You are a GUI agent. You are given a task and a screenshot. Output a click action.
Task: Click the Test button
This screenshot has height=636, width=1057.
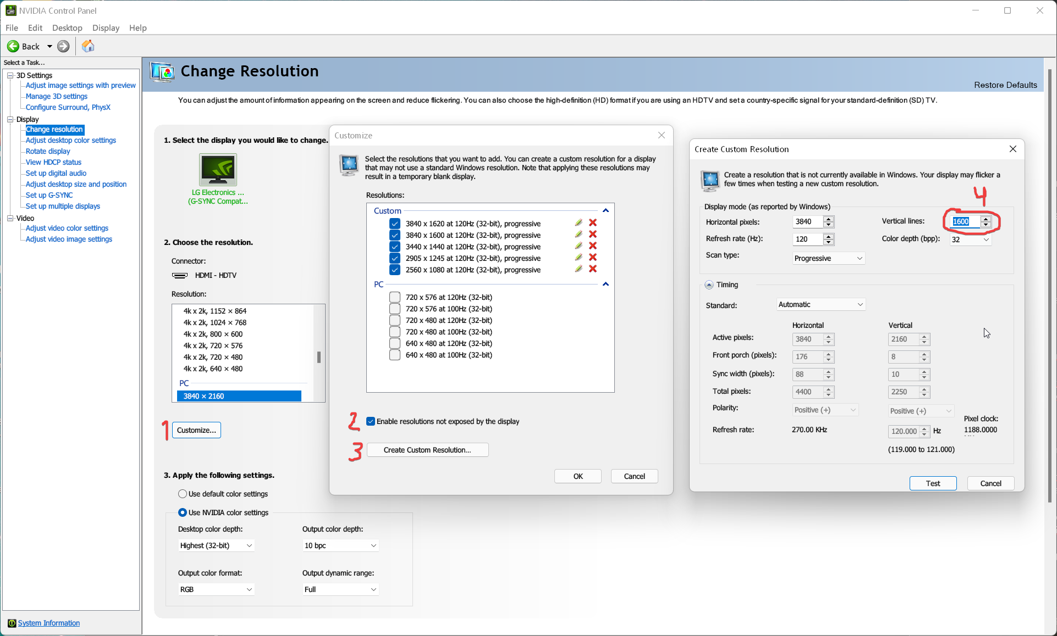pyautogui.click(x=933, y=483)
